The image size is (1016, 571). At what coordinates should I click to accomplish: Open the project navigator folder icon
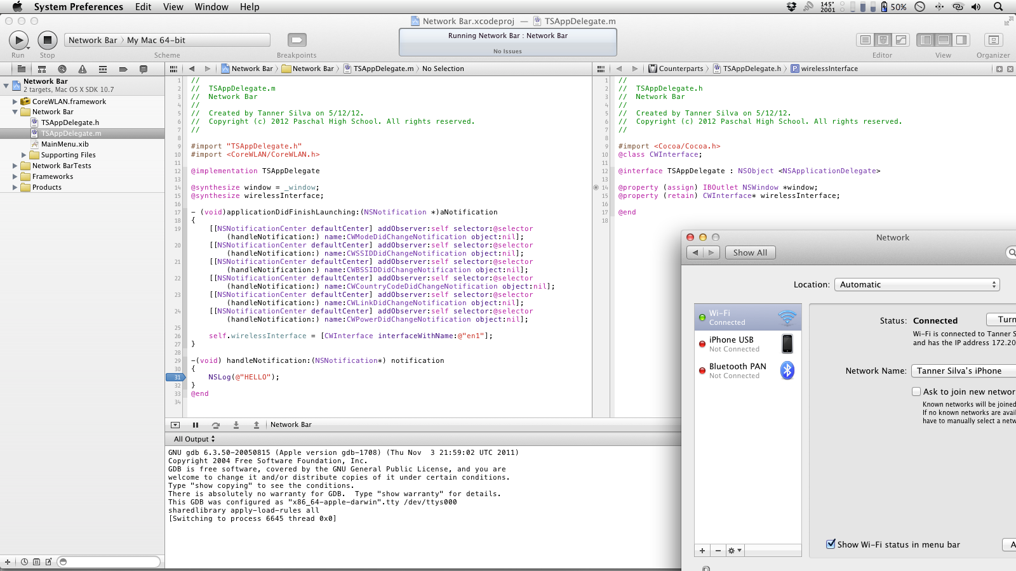pos(21,69)
